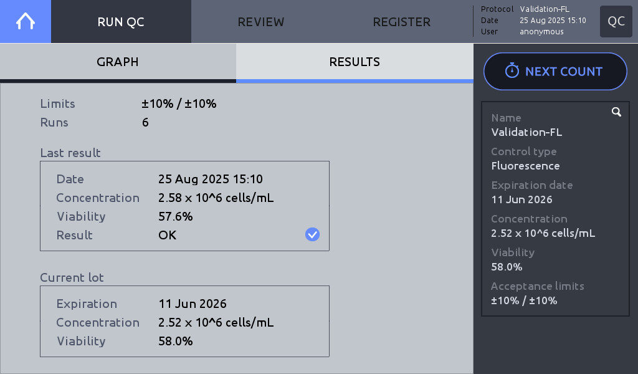Open the Run QC section

tap(121, 22)
